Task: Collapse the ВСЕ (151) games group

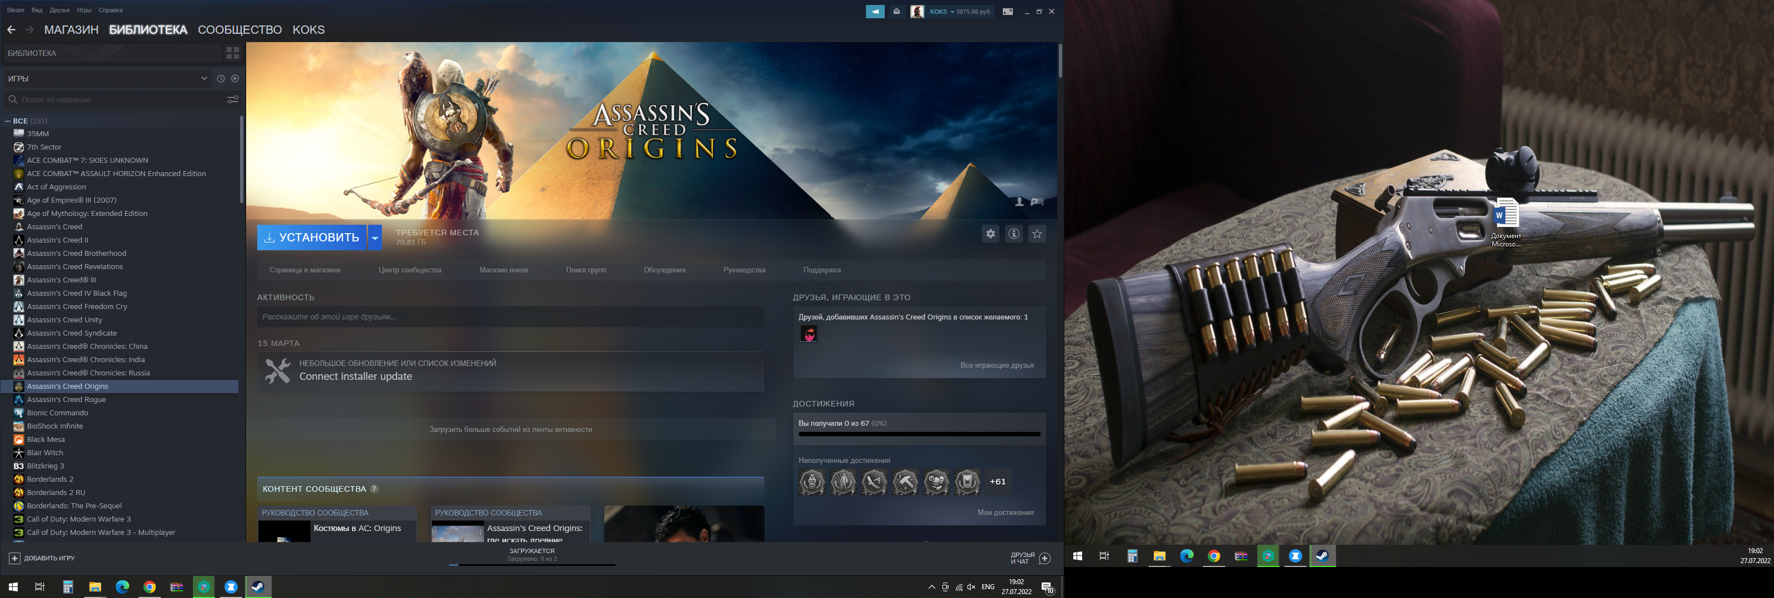Action: tap(8, 121)
